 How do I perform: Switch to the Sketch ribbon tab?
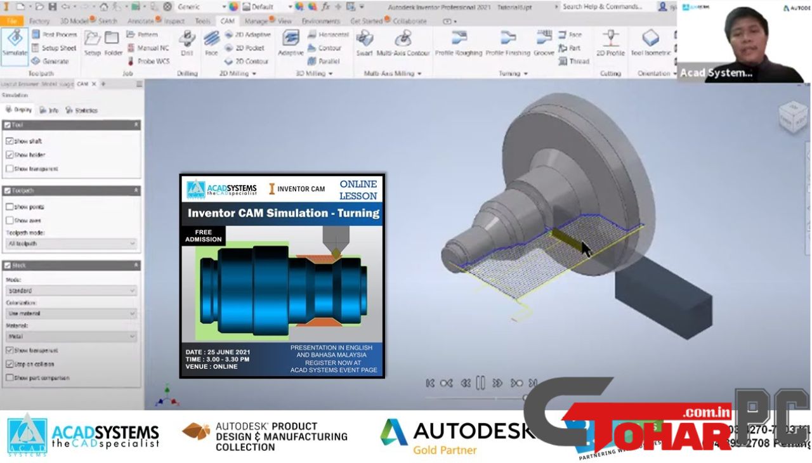click(108, 21)
